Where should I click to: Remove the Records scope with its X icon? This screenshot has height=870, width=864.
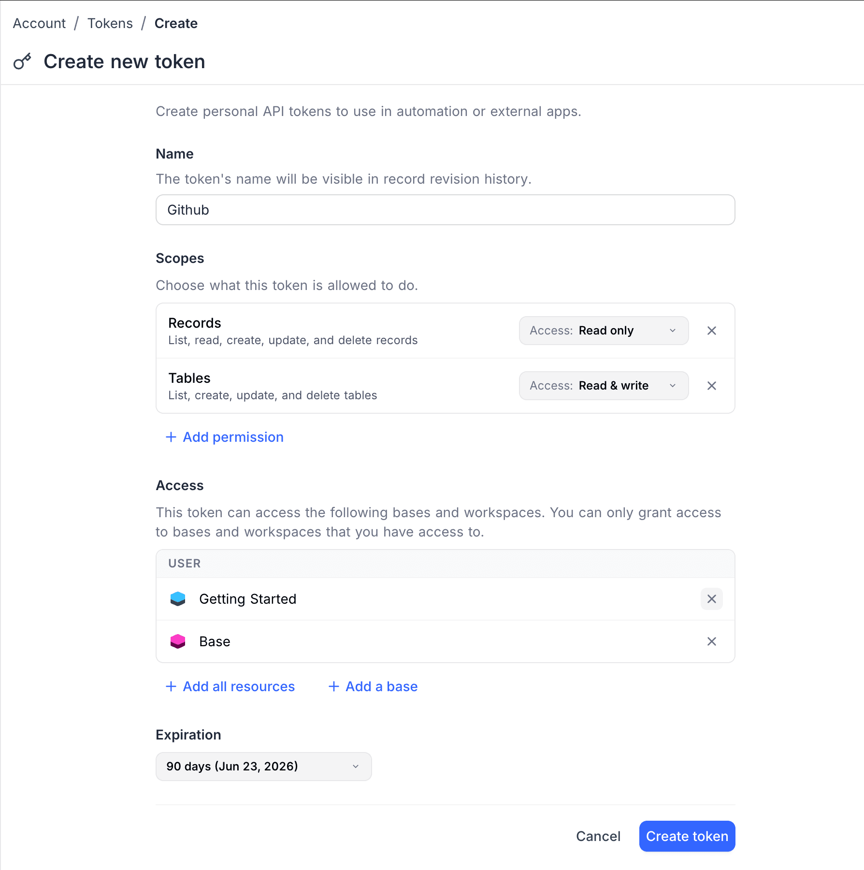[711, 331]
